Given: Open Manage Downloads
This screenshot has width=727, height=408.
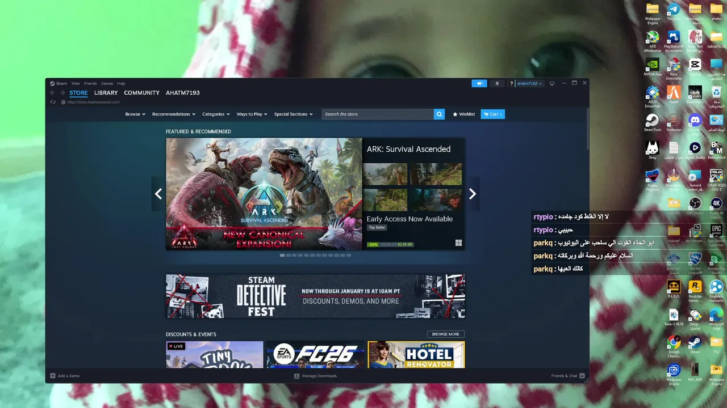Looking at the screenshot, I should (315, 376).
